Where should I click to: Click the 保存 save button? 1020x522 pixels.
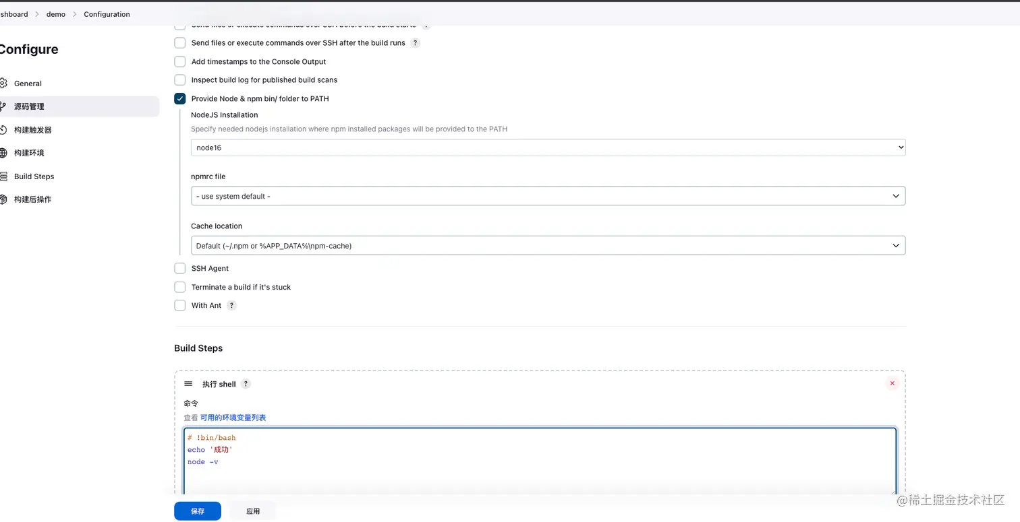pyautogui.click(x=198, y=511)
